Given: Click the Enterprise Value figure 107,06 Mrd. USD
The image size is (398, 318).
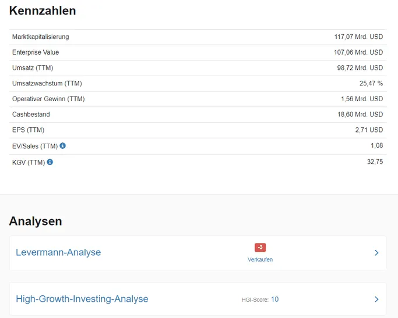Looking at the screenshot, I should click(x=358, y=52).
